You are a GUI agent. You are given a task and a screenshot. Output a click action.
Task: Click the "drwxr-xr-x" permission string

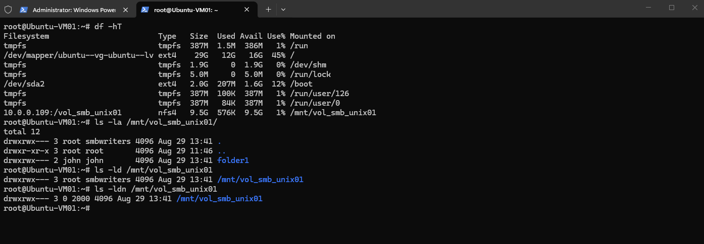point(26,151)
